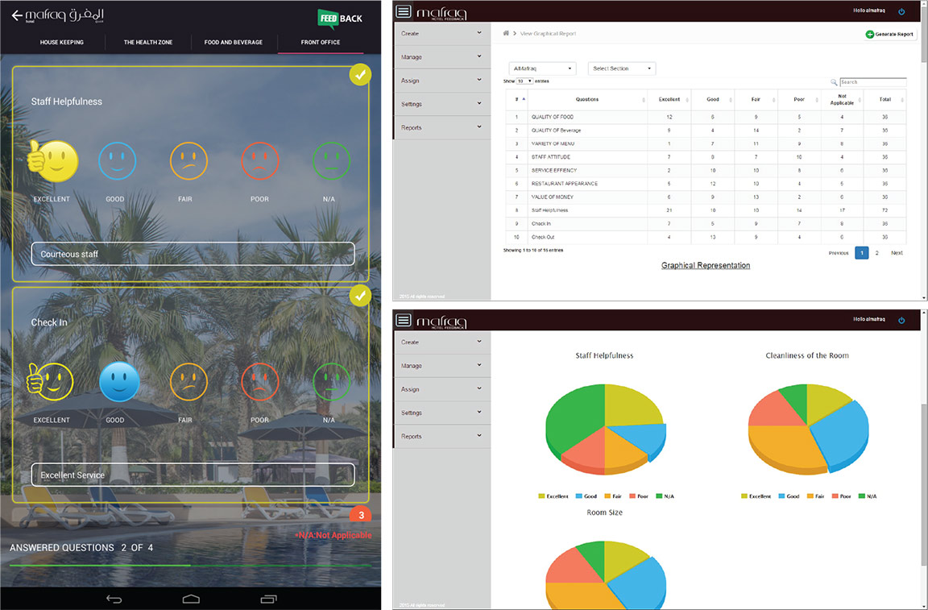928x610 pixels.
Task: Expand Assign menu in the pie chart sidebar
Action: (x=442, y=390)
